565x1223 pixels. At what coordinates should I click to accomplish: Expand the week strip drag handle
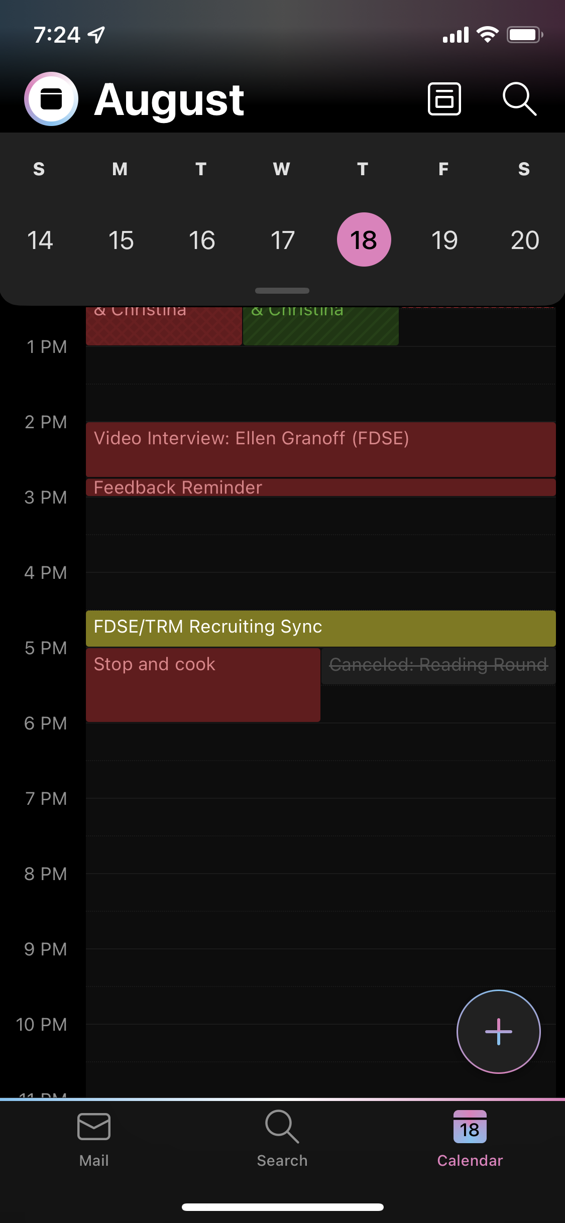[282, 291]
